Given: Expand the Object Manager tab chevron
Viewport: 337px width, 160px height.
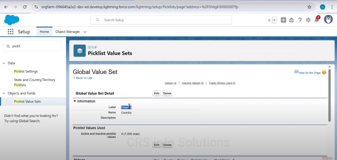Looking at the screenshot, I should click(85, 32).
